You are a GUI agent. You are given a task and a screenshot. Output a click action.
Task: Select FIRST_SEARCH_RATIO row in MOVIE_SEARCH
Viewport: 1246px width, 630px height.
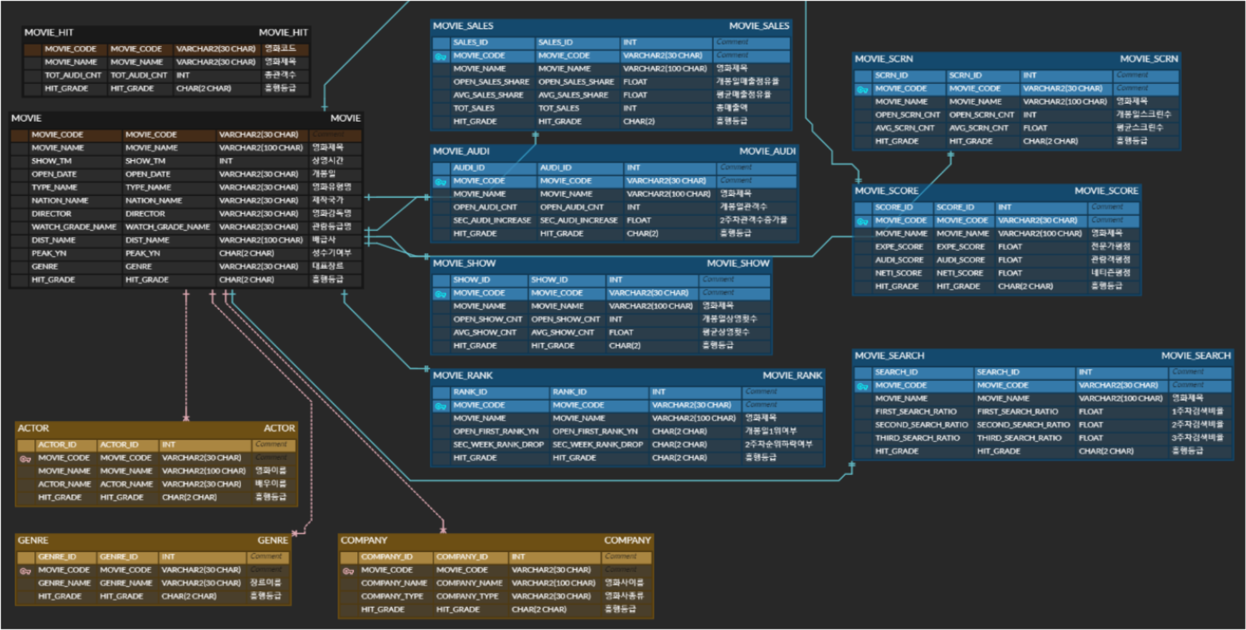(x=915, y=411)
